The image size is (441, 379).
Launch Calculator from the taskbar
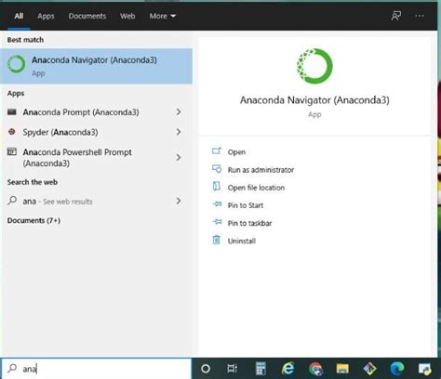pyautogui.click(x=261, y=369)
